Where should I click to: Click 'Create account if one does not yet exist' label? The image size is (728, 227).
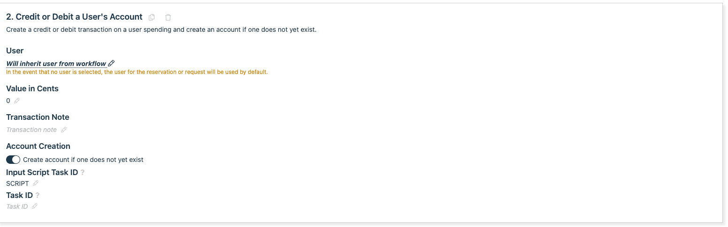[83, 160]
